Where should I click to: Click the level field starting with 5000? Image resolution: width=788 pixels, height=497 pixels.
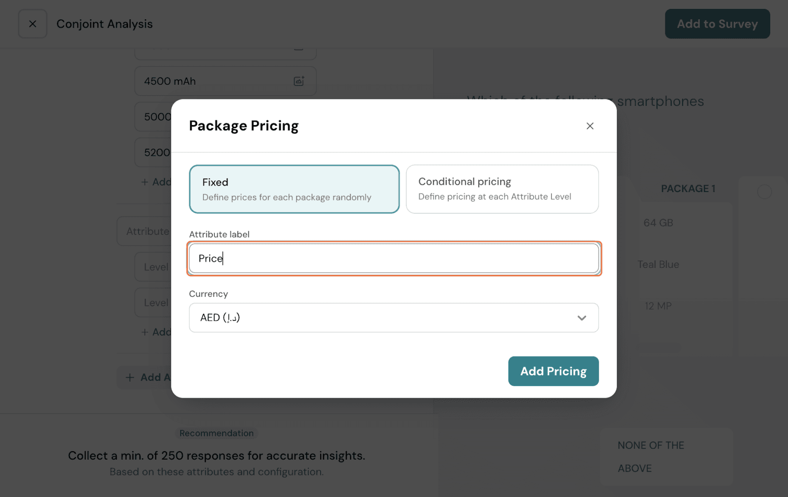(x=154, y=117)
